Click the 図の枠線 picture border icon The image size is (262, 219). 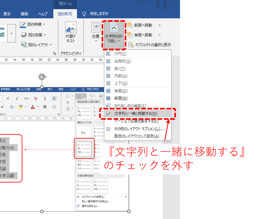pos(23,24)
